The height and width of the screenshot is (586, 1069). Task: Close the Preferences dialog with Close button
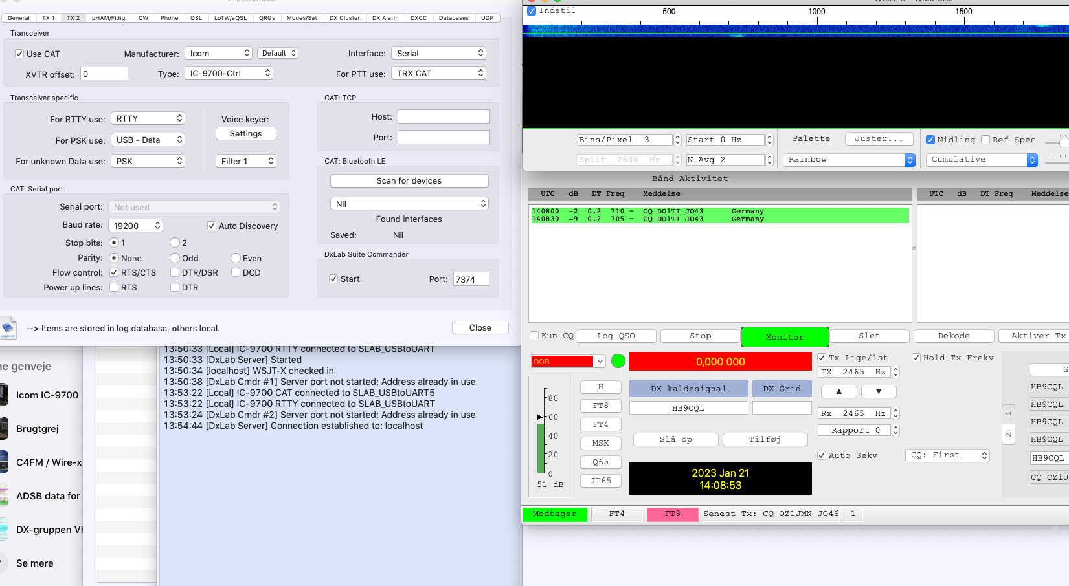(x=480, y=328)
